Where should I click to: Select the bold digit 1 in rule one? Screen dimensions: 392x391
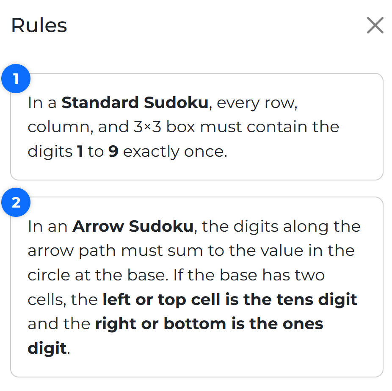(80, 152)
